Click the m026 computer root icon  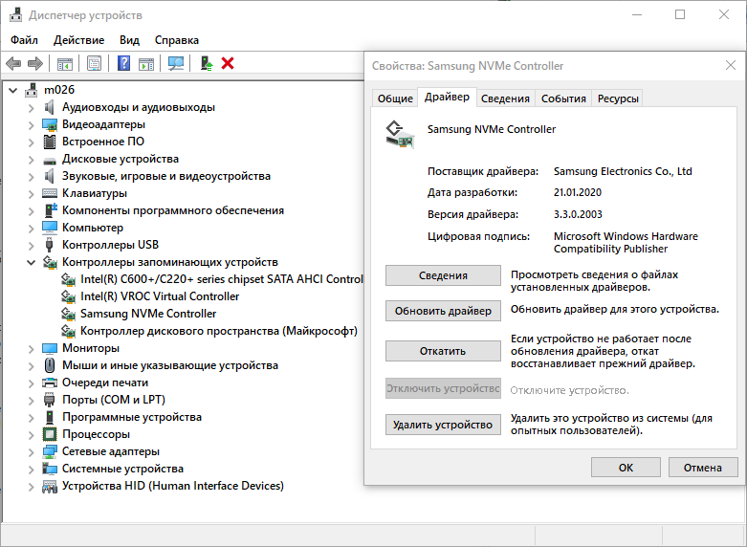31,90
